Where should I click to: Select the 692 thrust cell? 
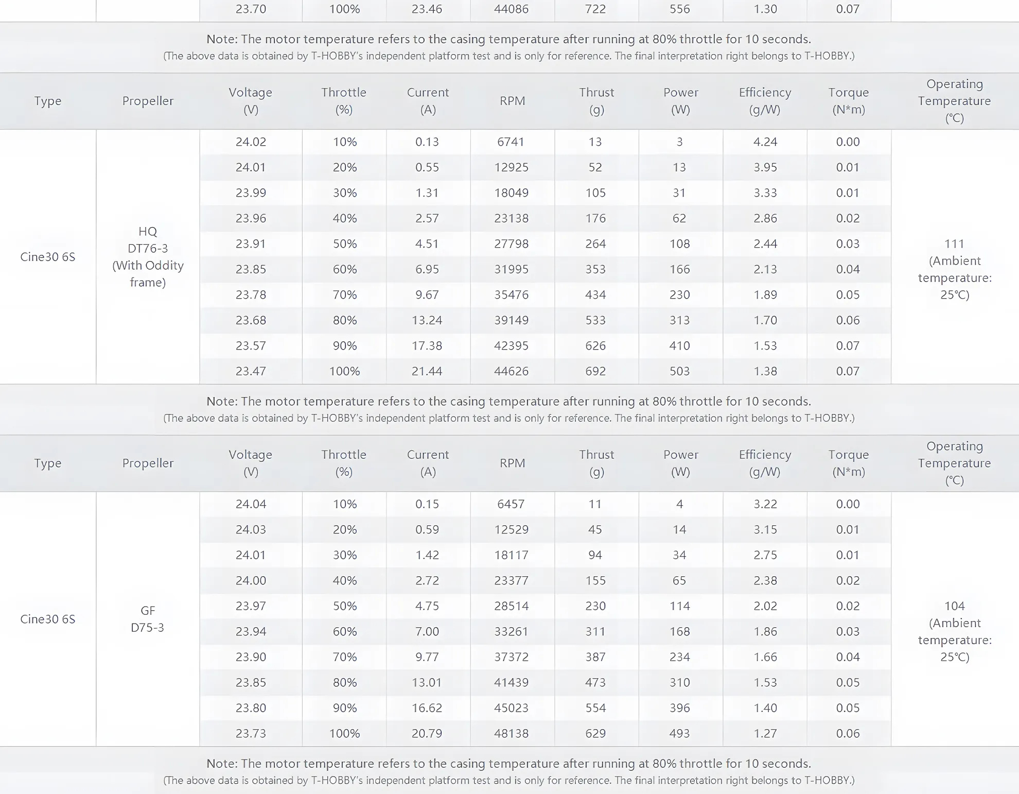(x=596, y=371)
